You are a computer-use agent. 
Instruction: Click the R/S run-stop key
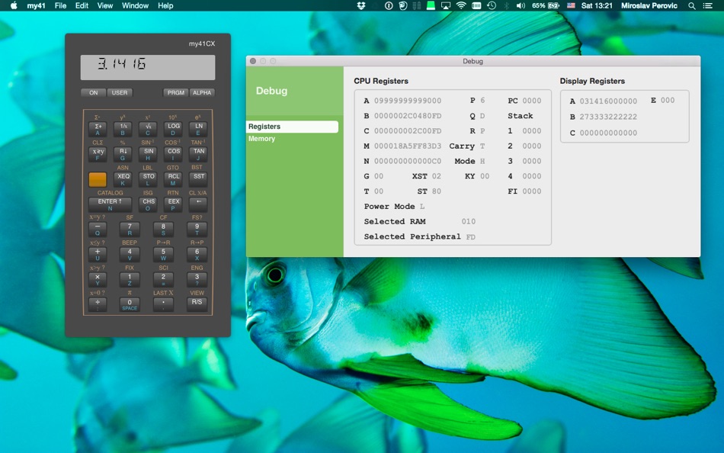pos(197,304)
